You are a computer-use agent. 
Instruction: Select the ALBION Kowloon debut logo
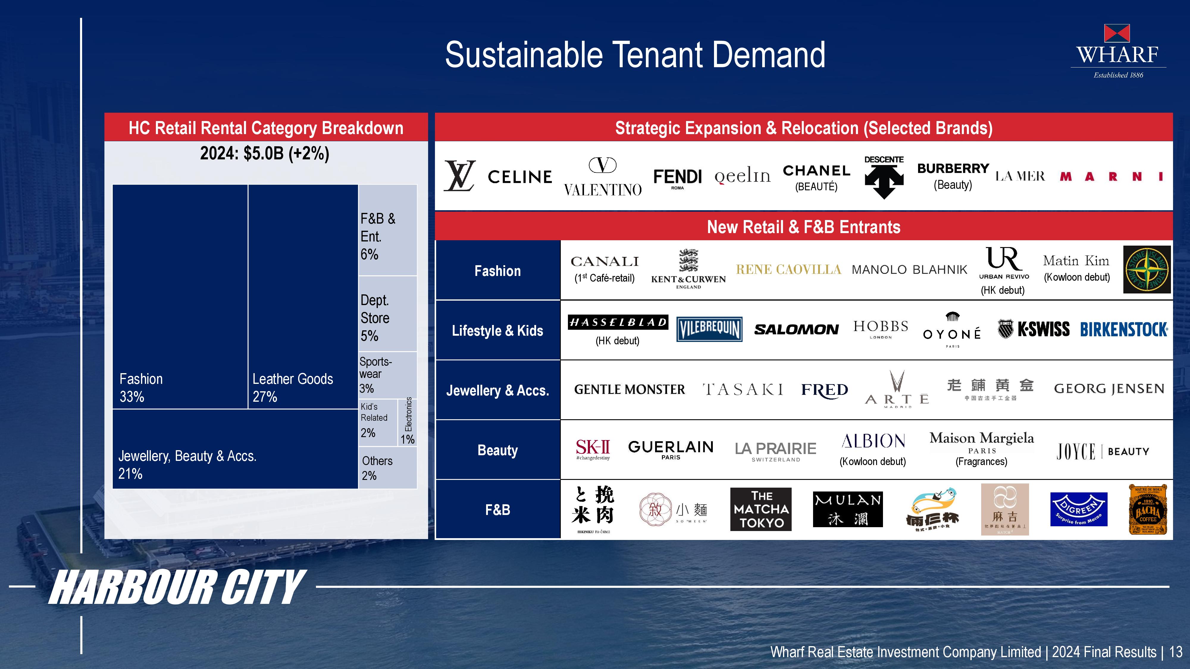pos(873,449)
